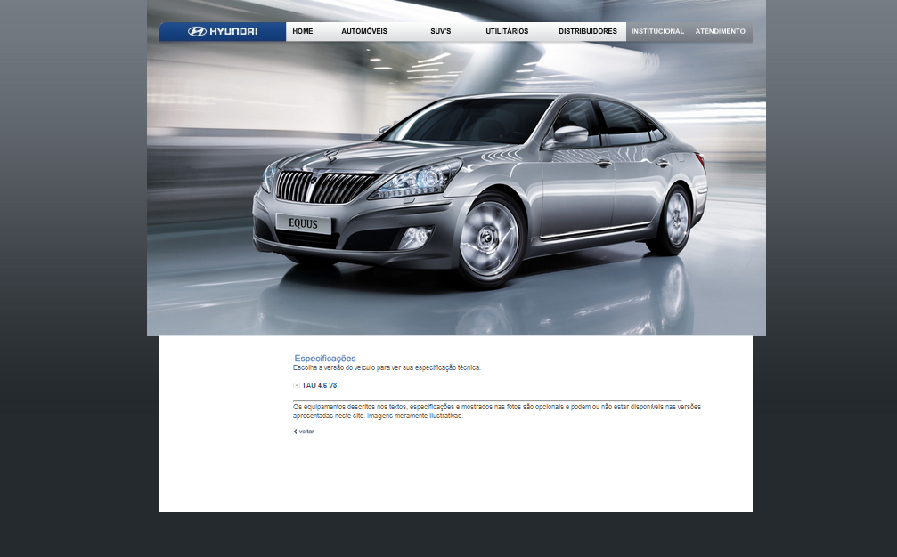Open the DISTRIBUIDORES menu

pos(588,31)
